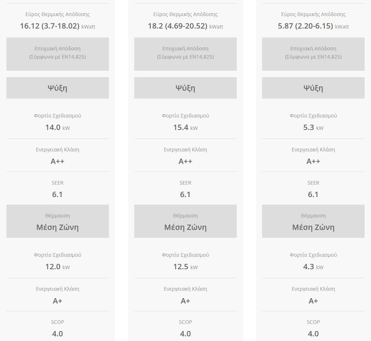Screen dimensions: 371x341
Task: Click the Εποχιακή Απόδοση box below the 18.2 kWatt range
Action: click(x=185, y=54)
